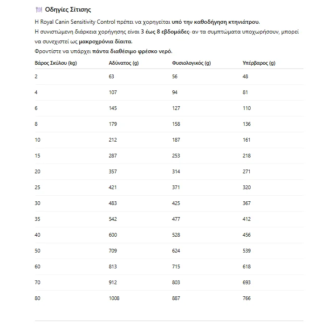Click the value 127 in Φυσιολογικός column

click(x=176, y=108)
